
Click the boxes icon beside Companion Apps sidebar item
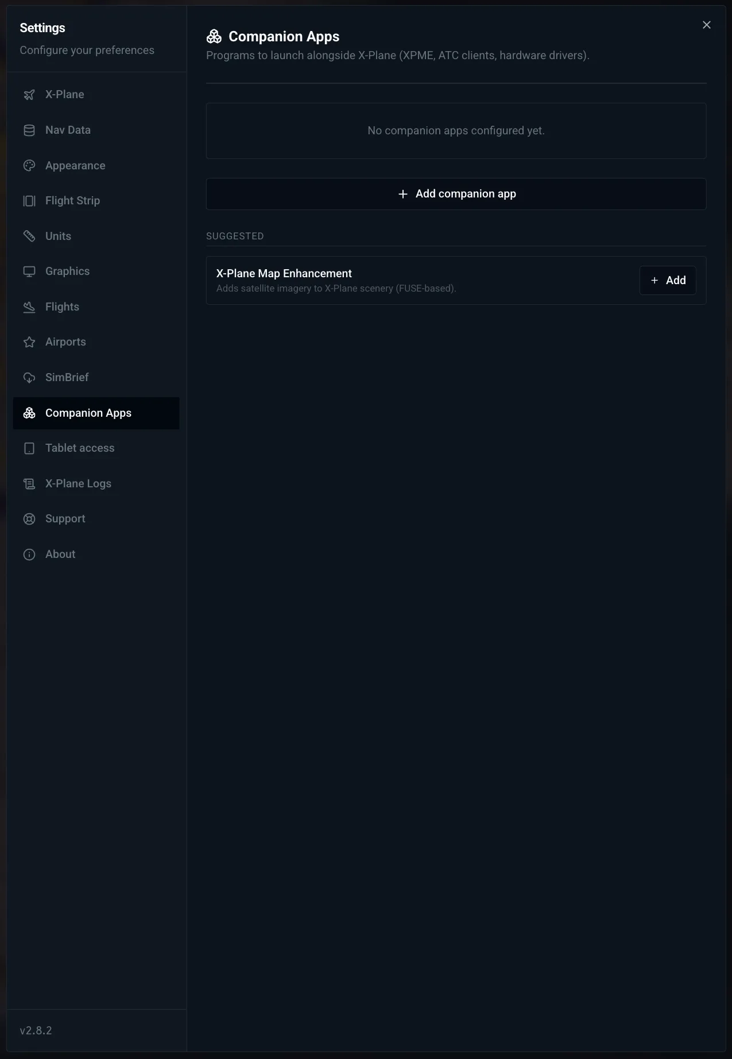click(x=29, y=413)
